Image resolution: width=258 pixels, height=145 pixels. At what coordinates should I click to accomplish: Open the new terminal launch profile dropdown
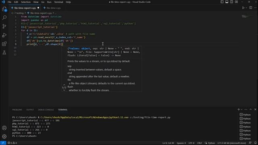pyautogui.click(x=241, y=110)
